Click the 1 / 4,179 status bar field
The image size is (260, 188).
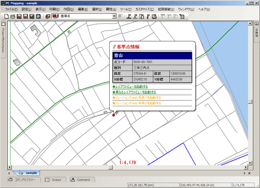(x=243, y=185)
